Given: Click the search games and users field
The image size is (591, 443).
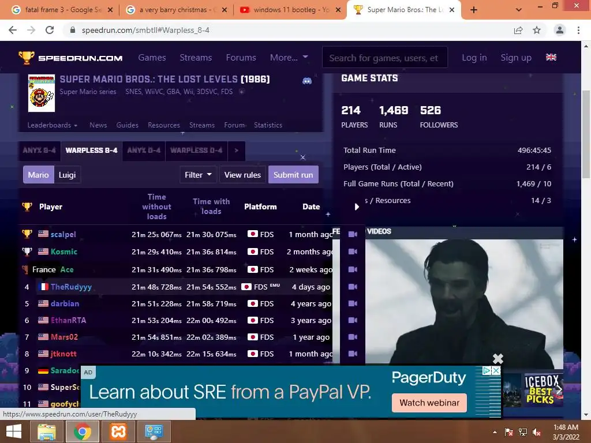Looking at the screenshot, I should pyautogui.click(x=384, y=58).
